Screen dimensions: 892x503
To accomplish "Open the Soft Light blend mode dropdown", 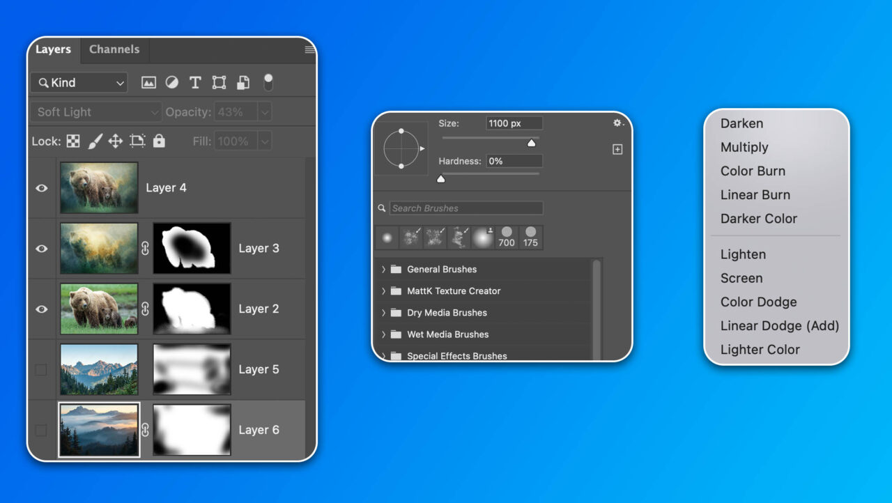I will point(96,112).
